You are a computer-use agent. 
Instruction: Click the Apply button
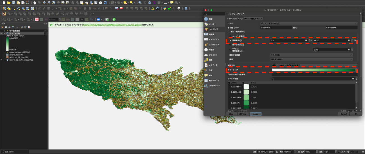pyautogui.click(x=255, y=114)
